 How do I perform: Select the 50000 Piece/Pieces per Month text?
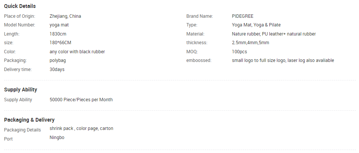pyautogui.click(x=81, y=100)
